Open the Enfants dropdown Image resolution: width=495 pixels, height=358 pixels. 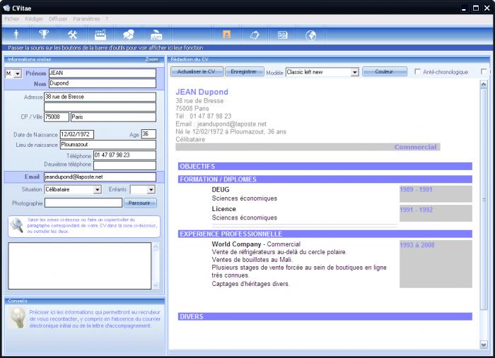[151, 189]
